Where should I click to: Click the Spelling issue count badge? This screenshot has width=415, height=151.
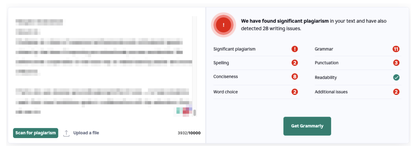click(294, 63)
